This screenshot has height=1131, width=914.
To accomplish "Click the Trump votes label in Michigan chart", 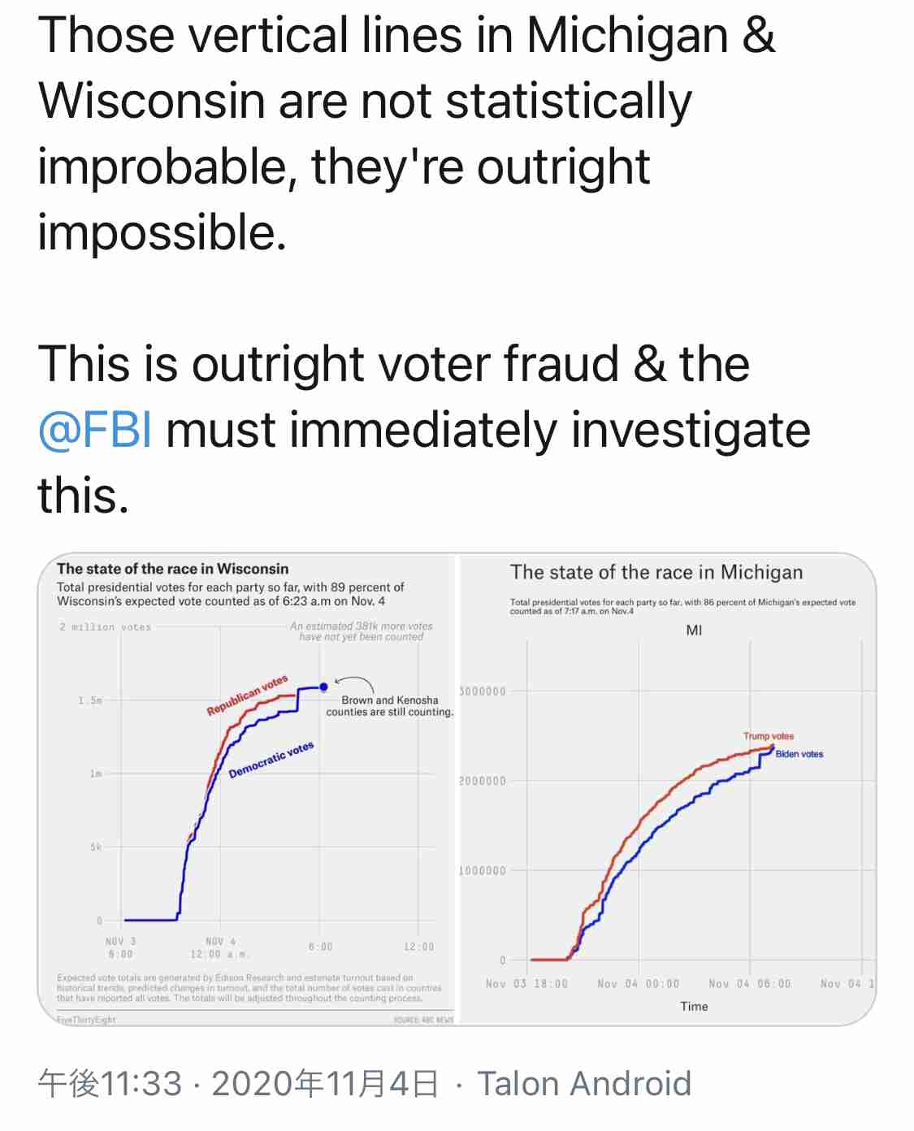I will pyautogui.click(x=768, y=736).
